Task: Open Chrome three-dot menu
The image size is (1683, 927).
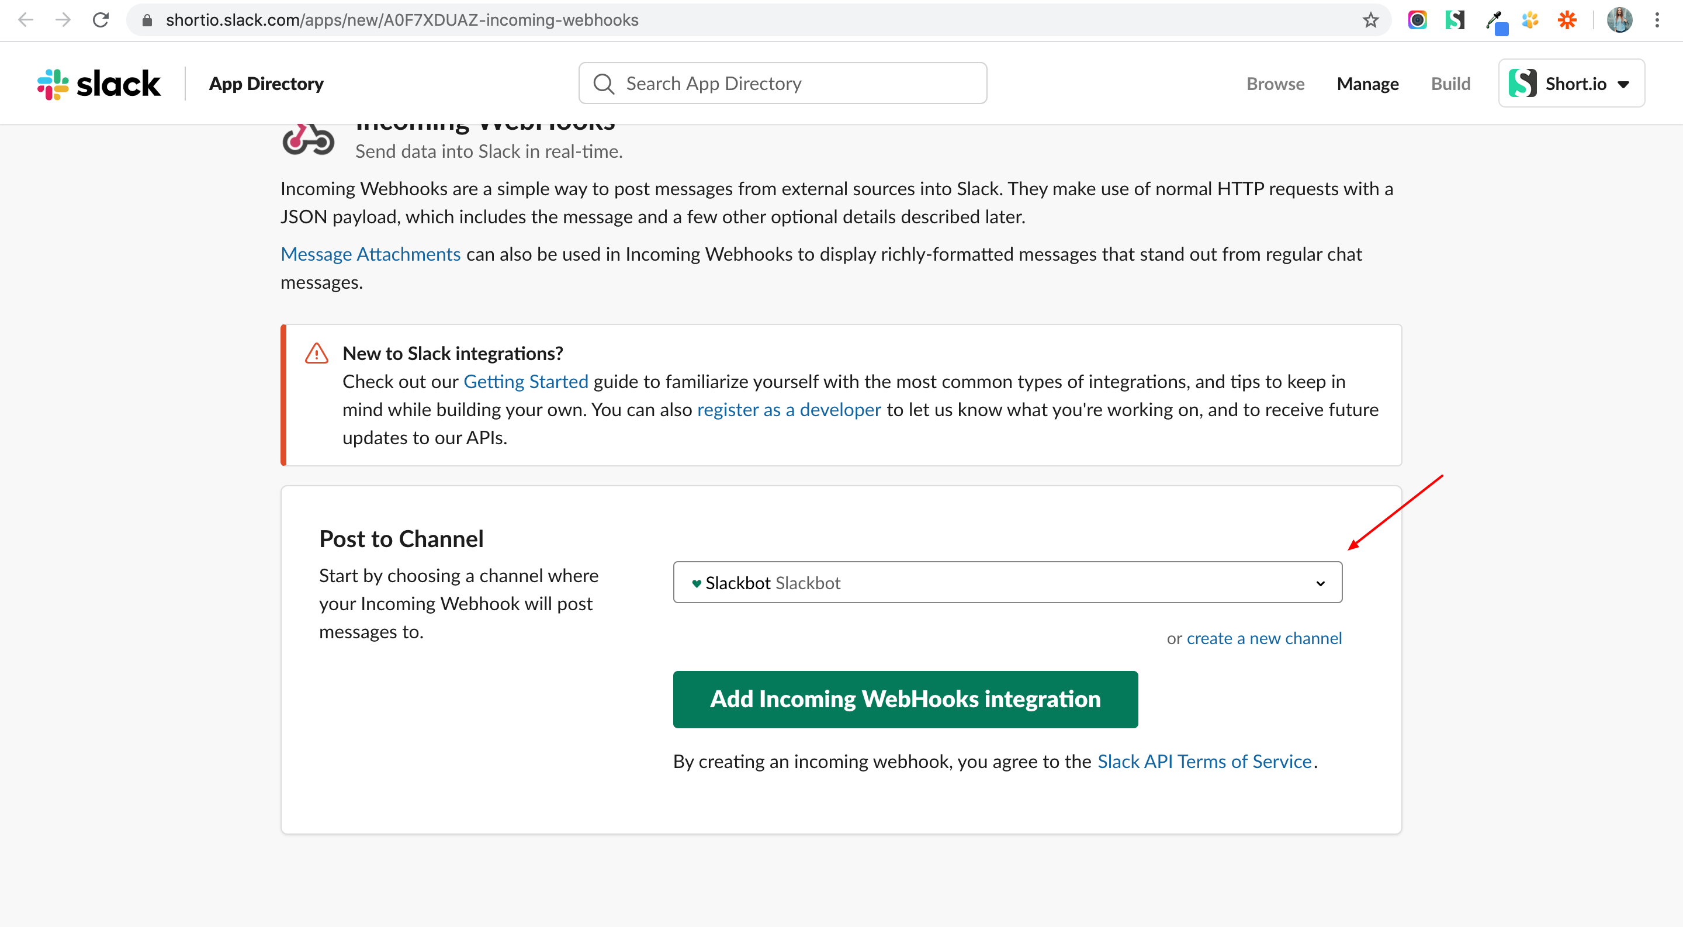Action: click(1657, 20)
